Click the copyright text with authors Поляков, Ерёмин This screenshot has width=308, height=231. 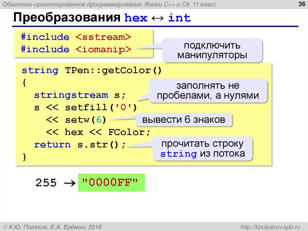[x=52, y=227]
